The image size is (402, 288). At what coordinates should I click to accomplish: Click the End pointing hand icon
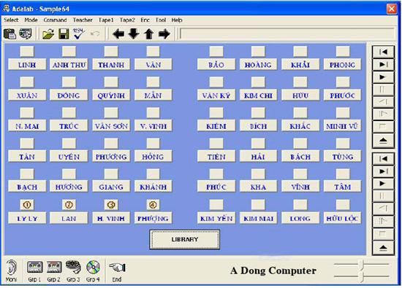tap(117, 272)
